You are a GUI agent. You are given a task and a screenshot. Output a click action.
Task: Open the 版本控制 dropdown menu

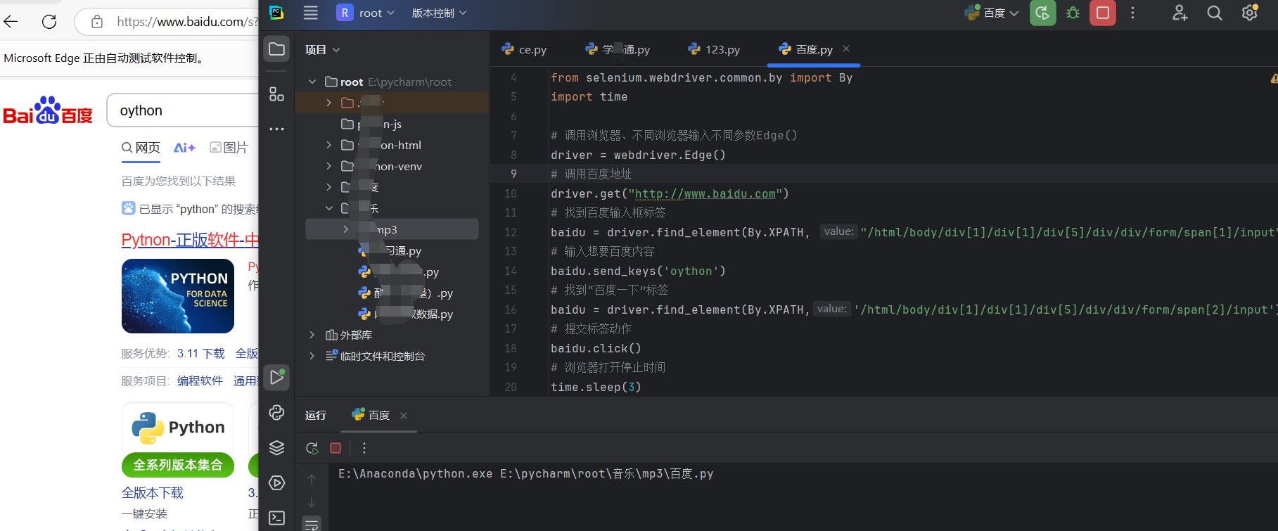point(439,13)
